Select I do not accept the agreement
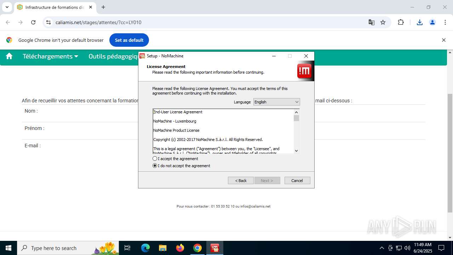Image resolution: width=453 pixels, height=255 pixels. pyautogui.click(x=181, y=166)
